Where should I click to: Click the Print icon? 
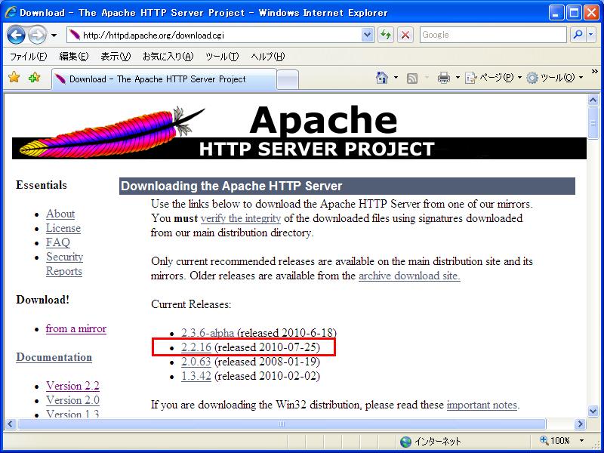(444, 79)
